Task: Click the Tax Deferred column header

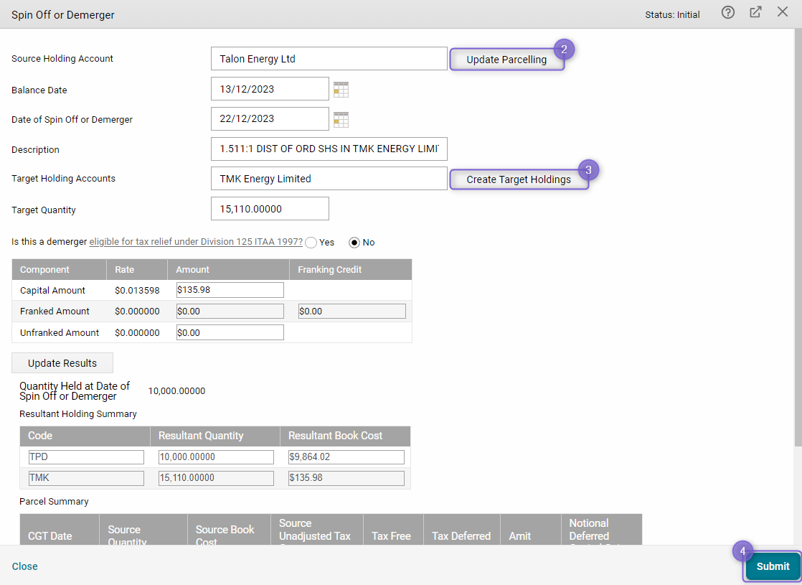Action: pyautogui.click(x=462, y=530)
